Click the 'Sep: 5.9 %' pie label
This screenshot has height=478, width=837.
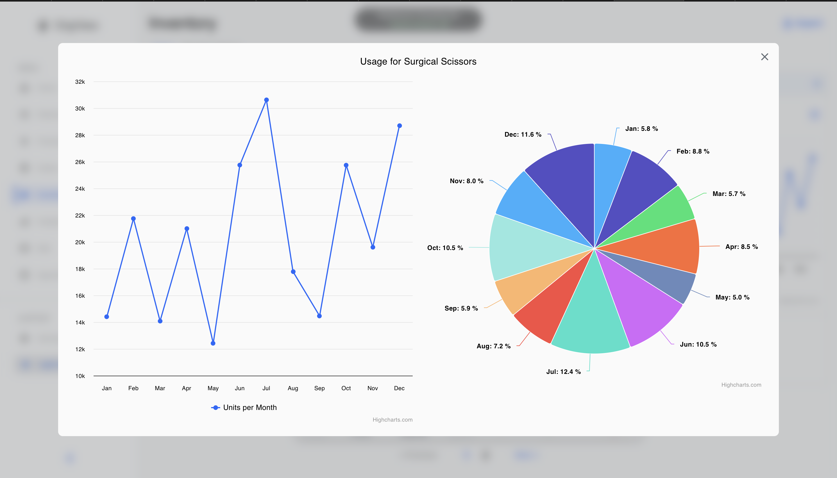pos(461,308)
